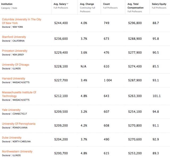Open Massachusetts Institute Of Technology link
Viewport: 170px width, 159px height.
tap(19, 94)
